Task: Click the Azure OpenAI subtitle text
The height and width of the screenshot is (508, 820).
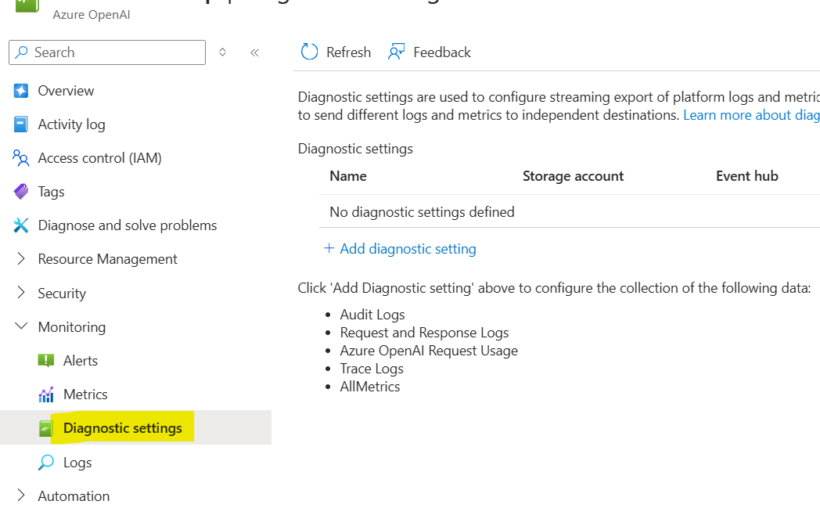Action: [x=92, y=15]
